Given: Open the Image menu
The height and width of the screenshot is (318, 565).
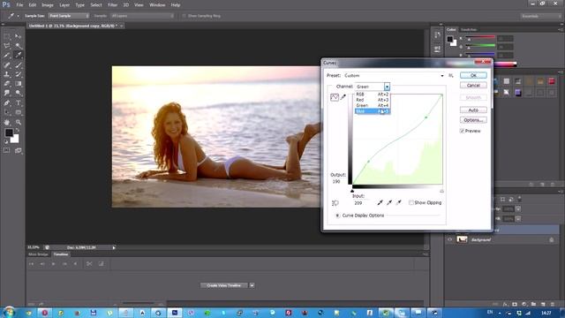Looking at the screenshot, I should pyautogui.click(x=47, y=5).
